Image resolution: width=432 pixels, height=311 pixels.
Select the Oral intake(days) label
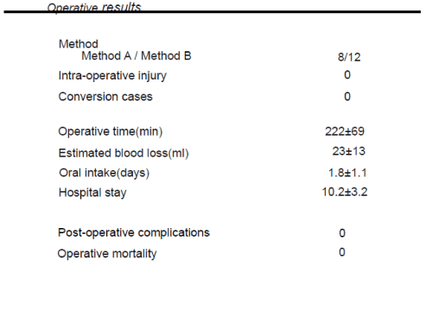pos(105,173)
